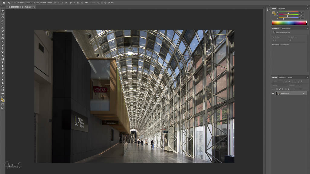The height and width of the screenshot is (174, 310).
Task: Click the more options ellipsis in options bar
Action: tap(86, 3)
